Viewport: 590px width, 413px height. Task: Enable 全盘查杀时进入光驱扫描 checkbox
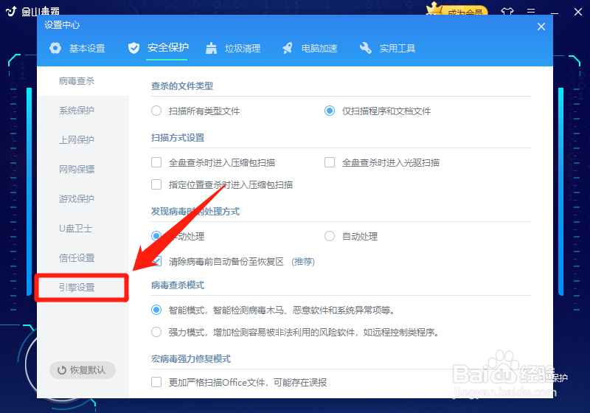click(x=330, y=162)
